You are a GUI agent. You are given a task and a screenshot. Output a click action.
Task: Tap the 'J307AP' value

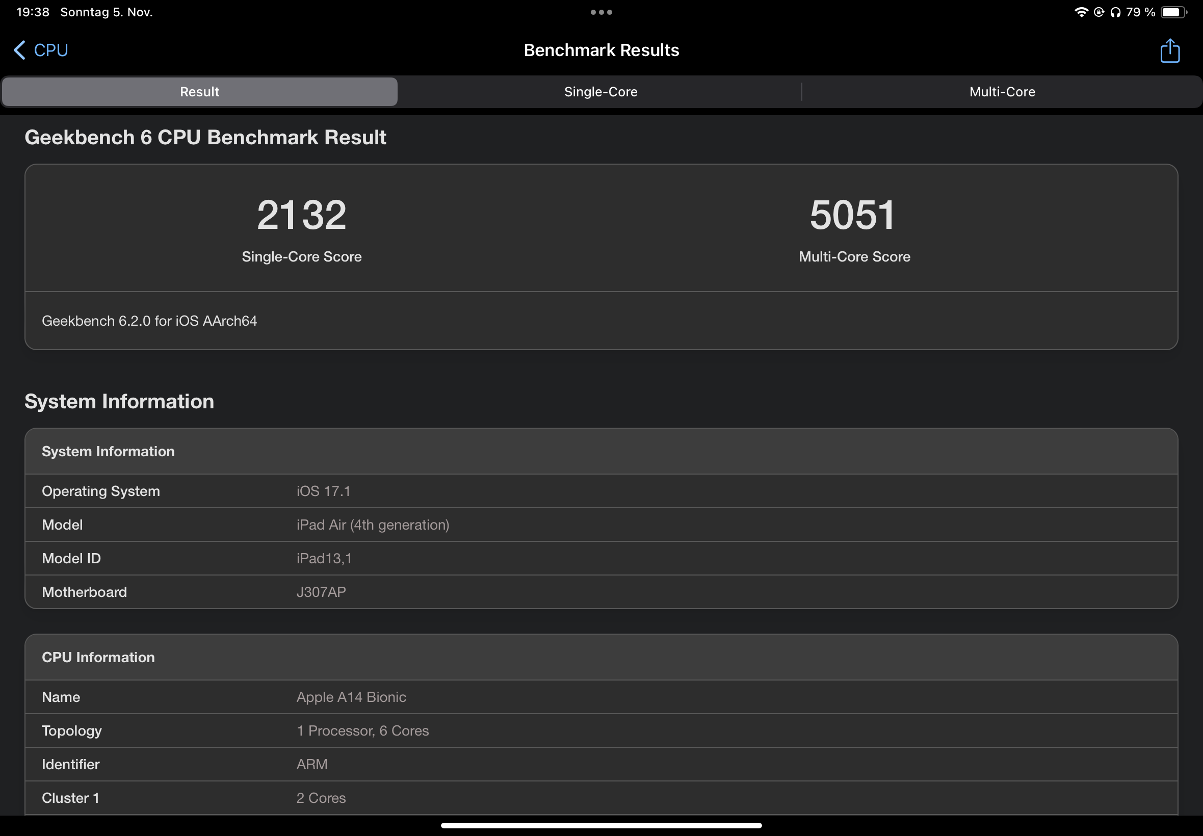coord(321,592)
